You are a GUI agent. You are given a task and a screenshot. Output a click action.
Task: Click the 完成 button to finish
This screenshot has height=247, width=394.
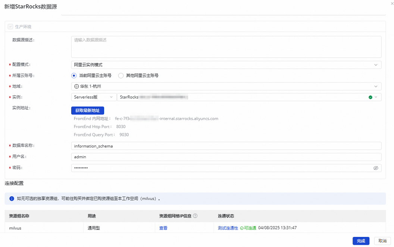[x=360, y=241]
